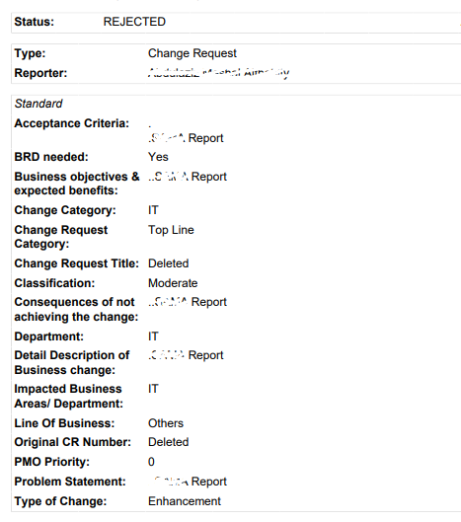Click the Enhancement type of change value
Image resolution: width=461 pixels, height=522 pixels.
[185, 501]
